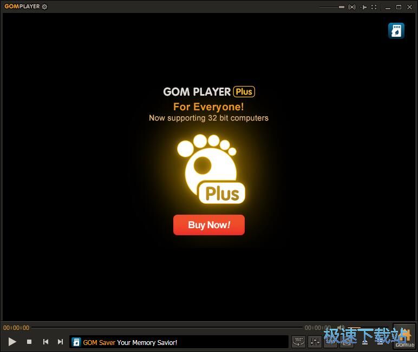Click 'Now supporting 32 bit computers' text
The image size is (418, 352).
tap(208, 118)
